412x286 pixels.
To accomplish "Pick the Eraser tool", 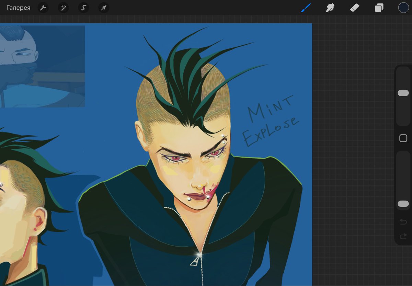I will (x=354, y=8).
